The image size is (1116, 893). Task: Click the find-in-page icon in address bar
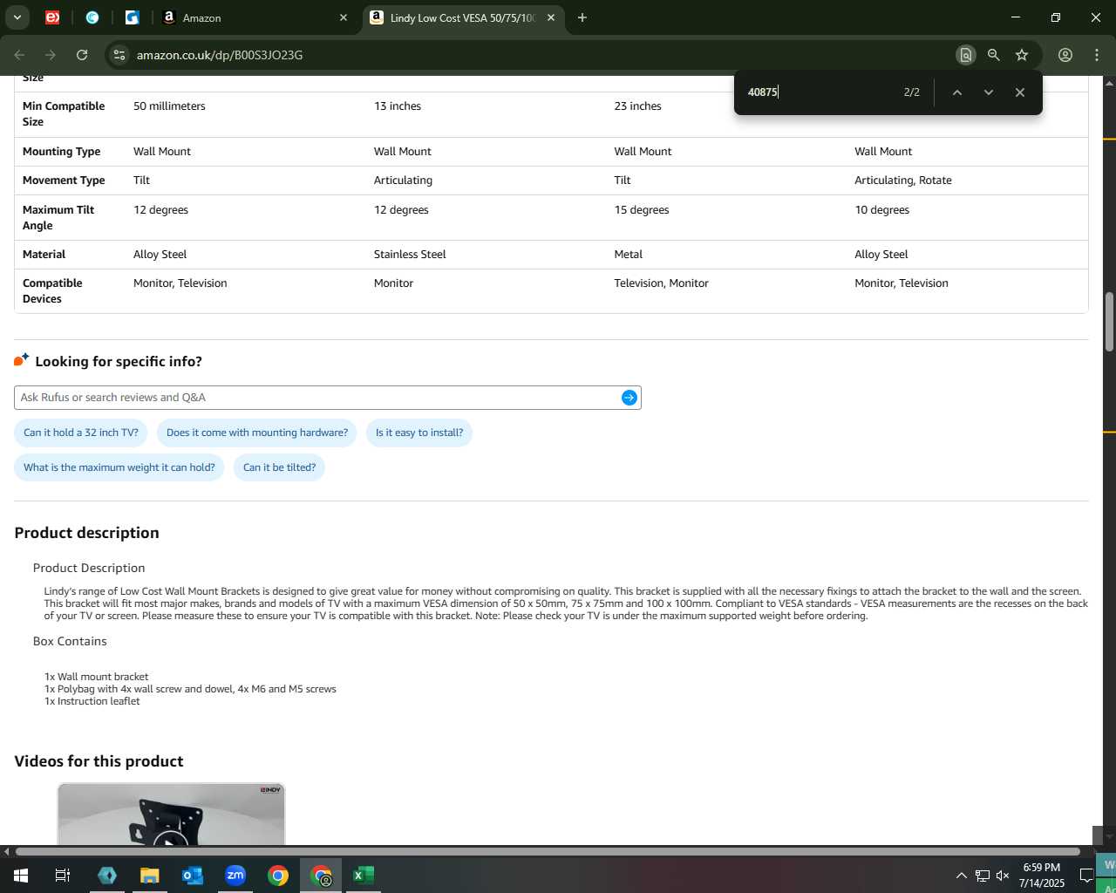coord(965,55)
